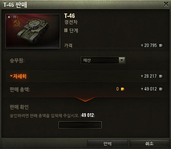Close the T-46 sale dialog
This screenshot has width=171, height=149.
pyautogui.click(x=166, y=4)
